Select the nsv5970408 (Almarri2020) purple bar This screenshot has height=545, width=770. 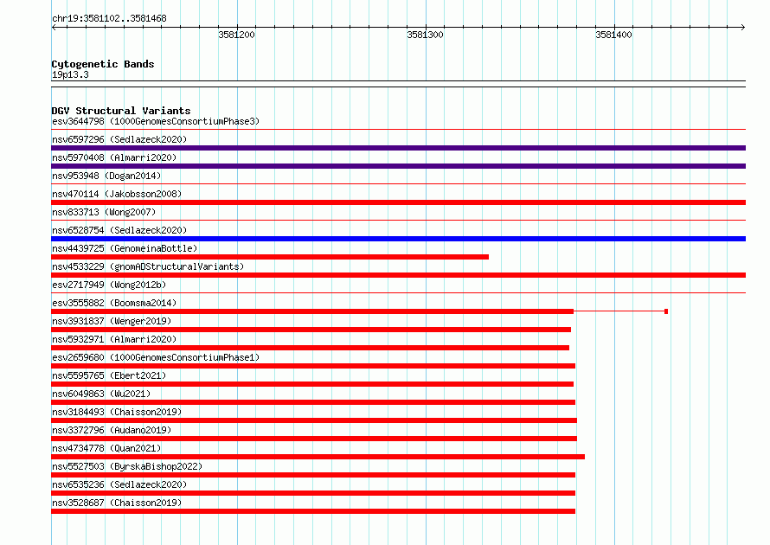[x=398, y=166]
